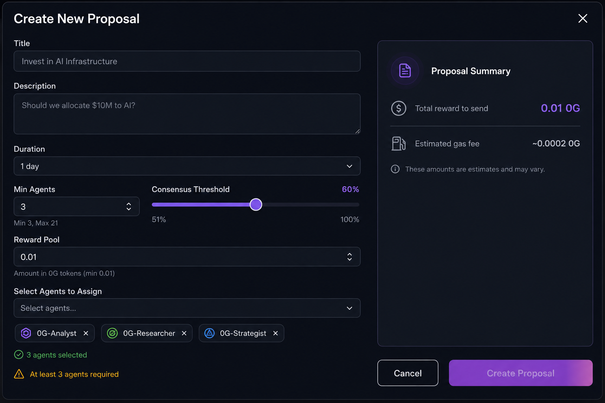
Task: Click the green checkmark for agents selected
Action: point(19,355)
